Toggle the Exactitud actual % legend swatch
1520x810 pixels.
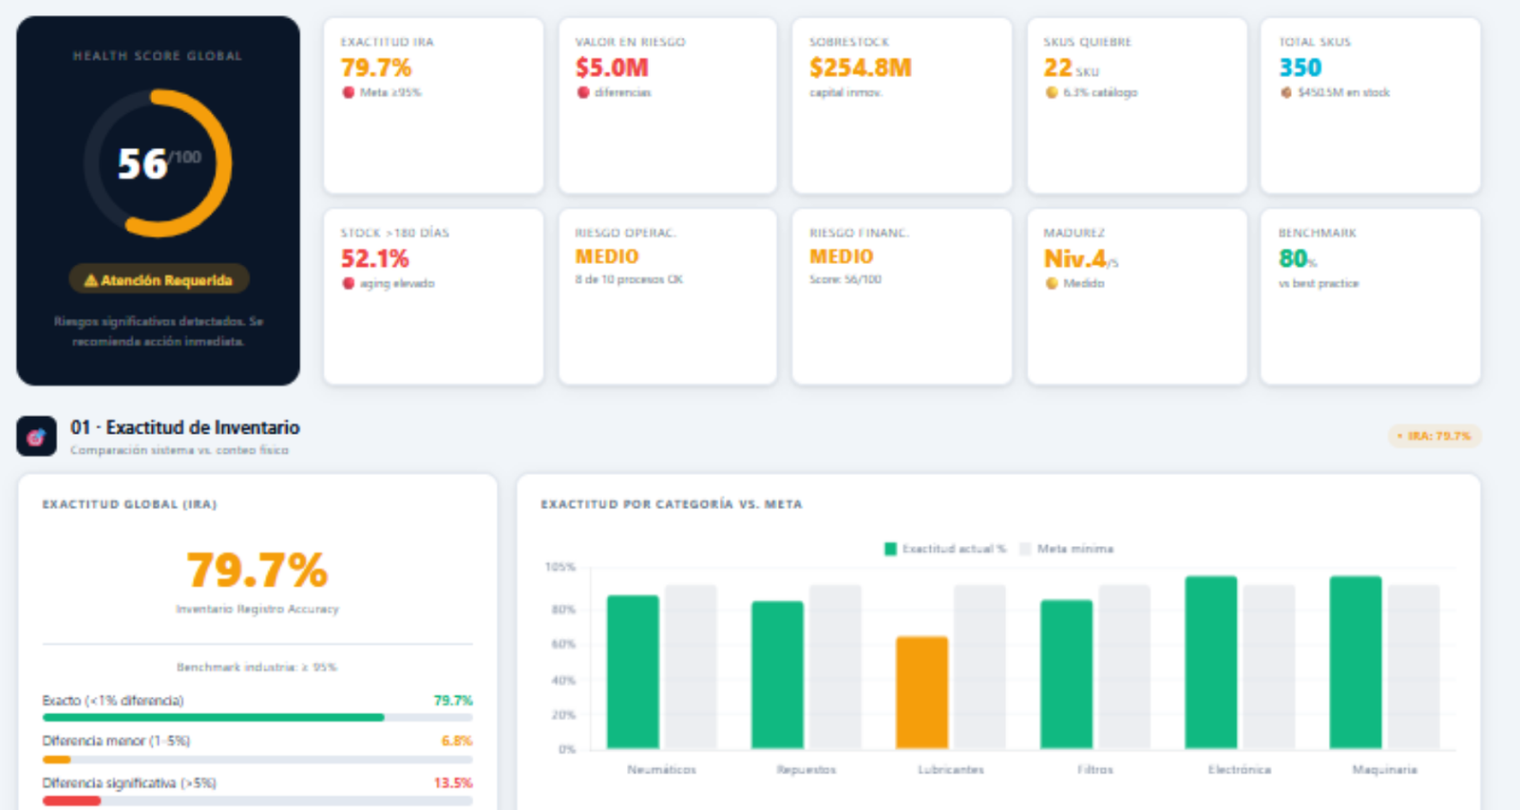pyautogui.click(x=890, y=549)
